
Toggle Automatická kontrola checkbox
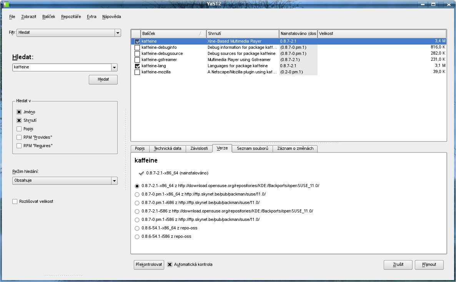click(x=170, y=265)
